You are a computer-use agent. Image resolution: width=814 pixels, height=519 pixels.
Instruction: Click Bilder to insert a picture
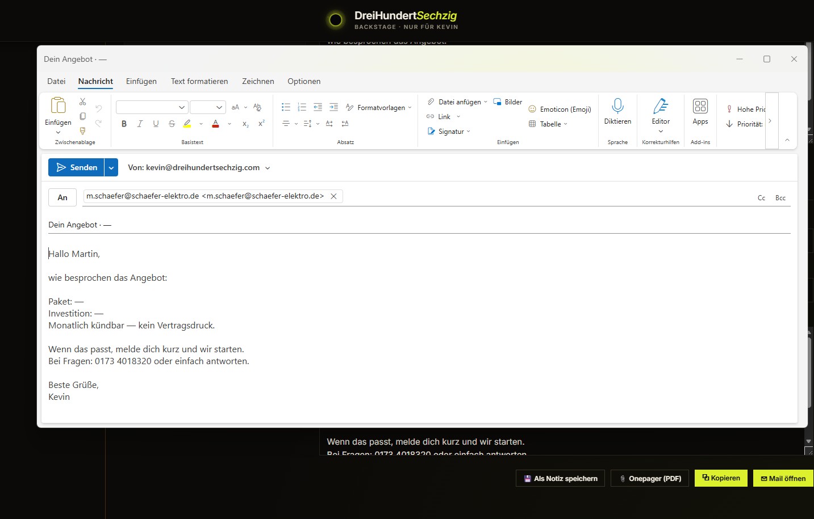point(508,102)
